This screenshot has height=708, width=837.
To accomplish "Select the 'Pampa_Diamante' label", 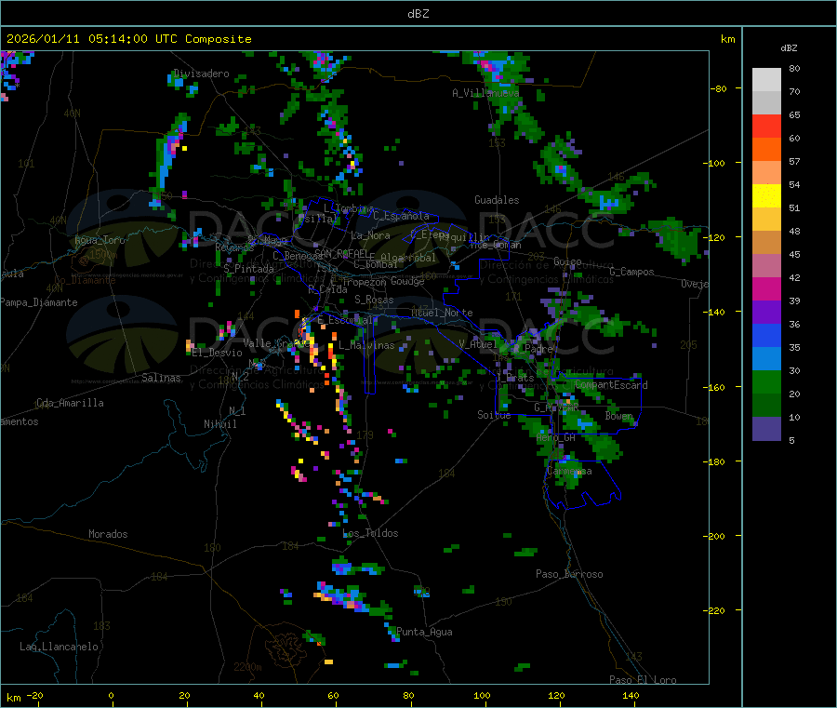I will (x=39, y=302).
